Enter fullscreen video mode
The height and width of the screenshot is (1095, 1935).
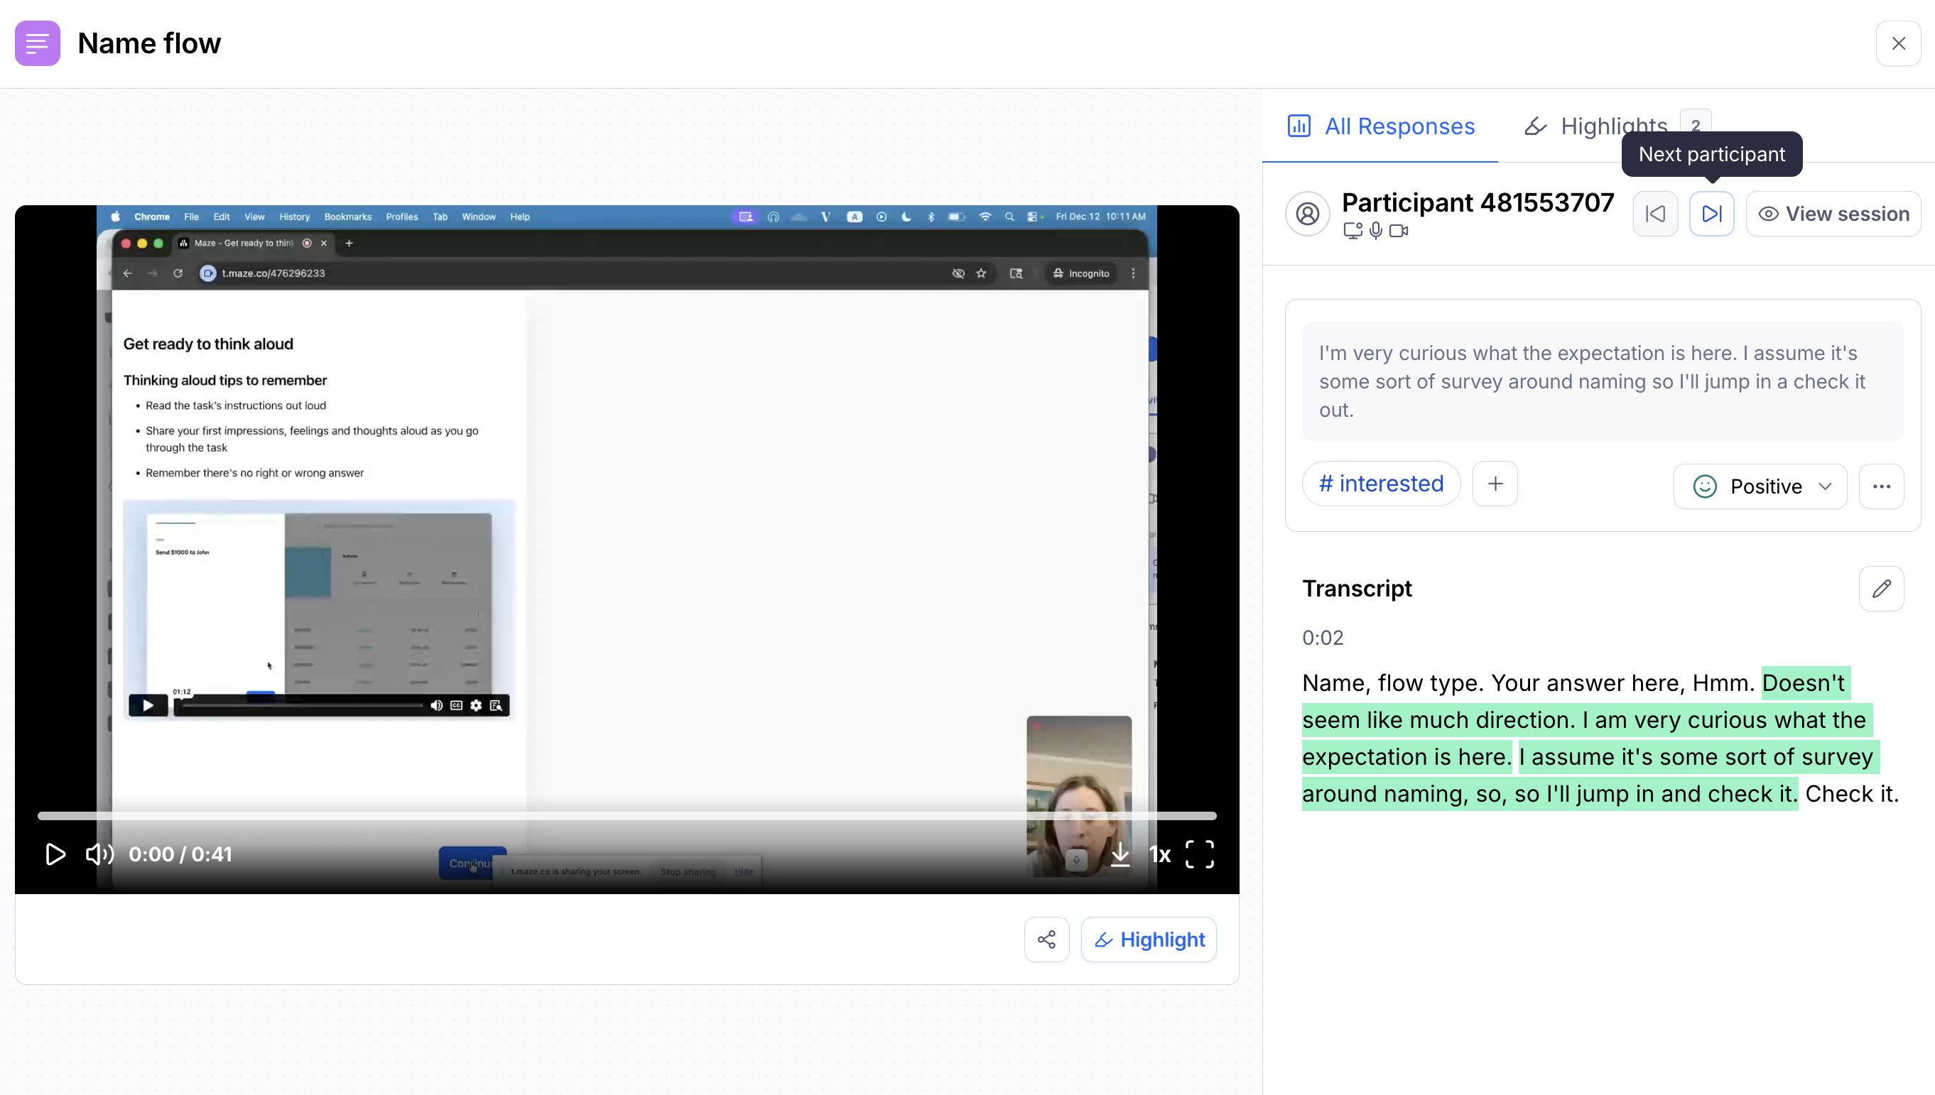coord(1199,854)
